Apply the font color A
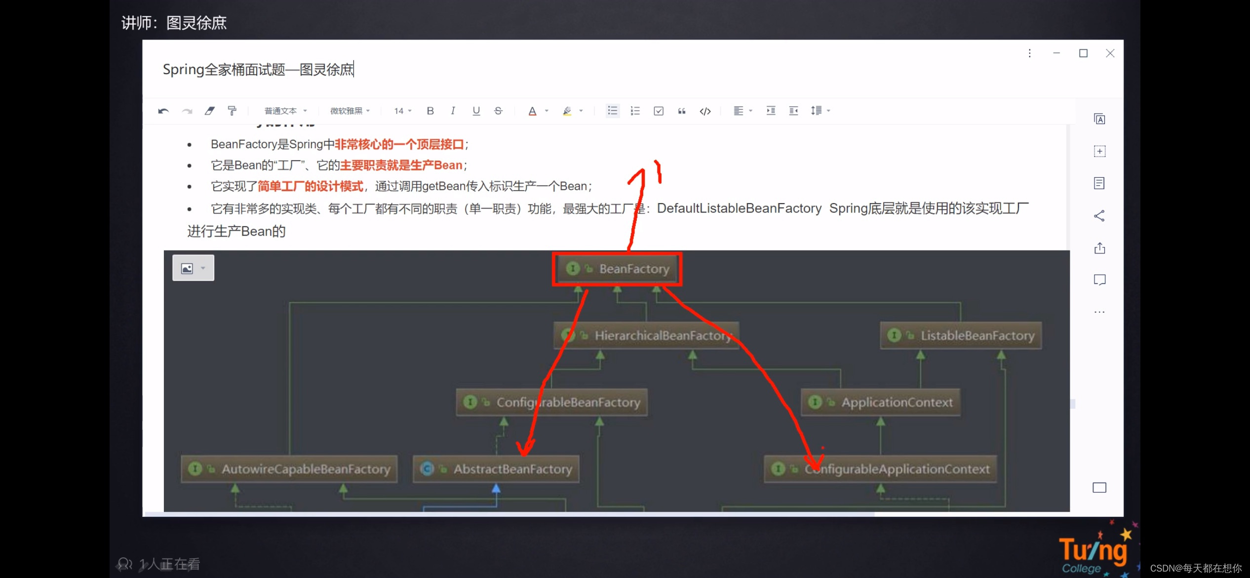This screenshot has width=1250, height=578. (532, 111)
